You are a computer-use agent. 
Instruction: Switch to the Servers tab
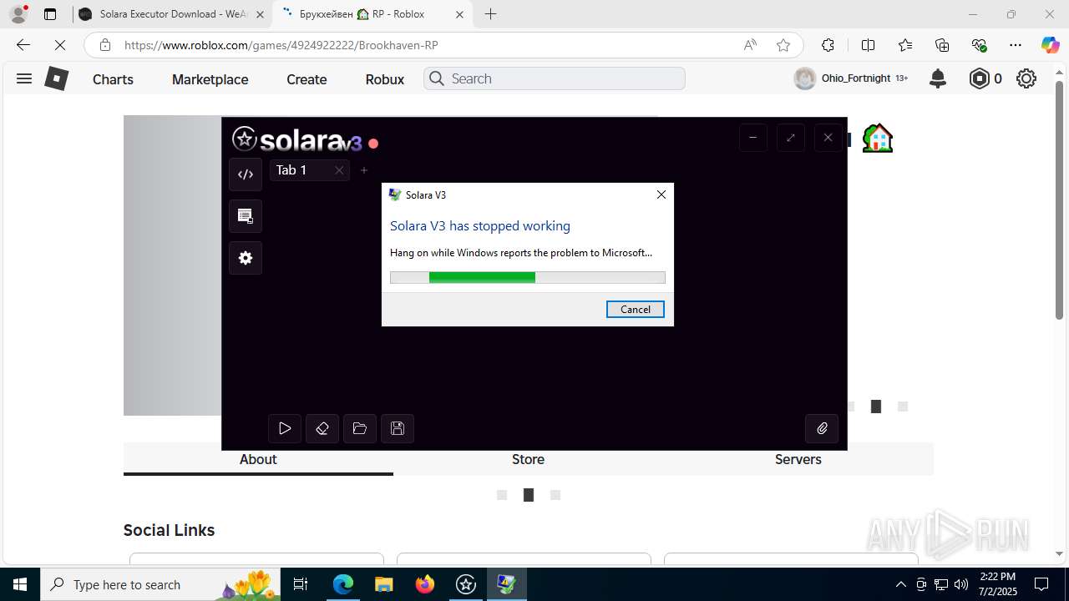click(798, 459)
